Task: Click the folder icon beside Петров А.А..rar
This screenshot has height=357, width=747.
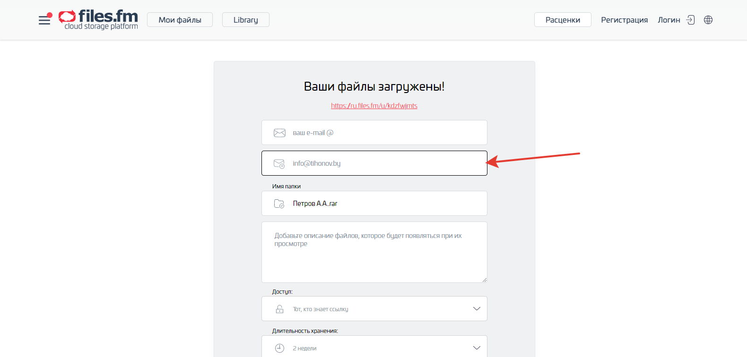Action: tap(279, 204)
